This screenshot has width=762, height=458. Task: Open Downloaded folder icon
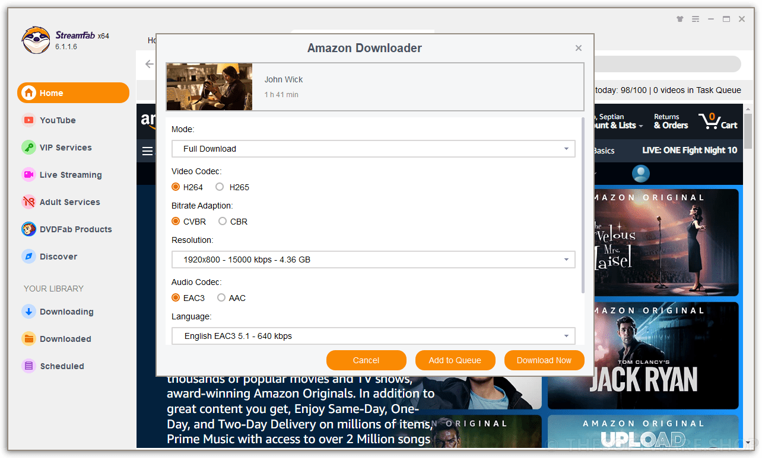coord(28,339)
